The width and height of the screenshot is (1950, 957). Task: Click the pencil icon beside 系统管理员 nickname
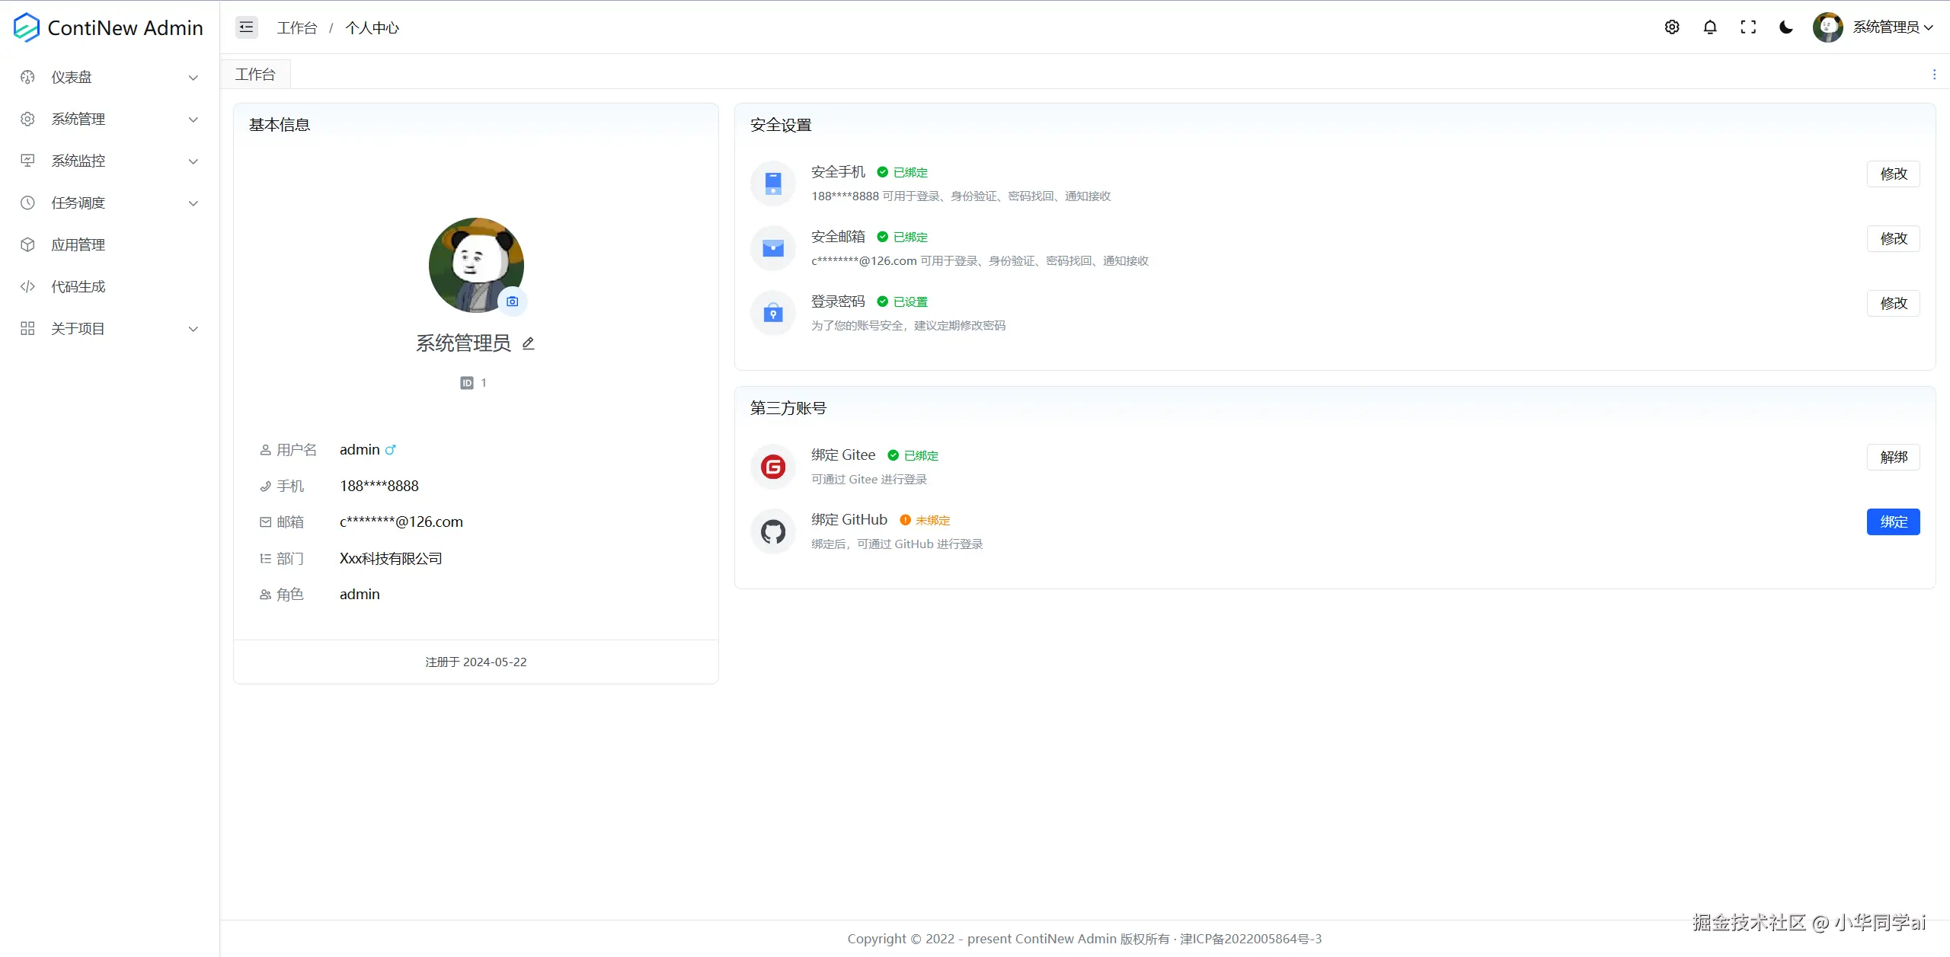[529, 343]
